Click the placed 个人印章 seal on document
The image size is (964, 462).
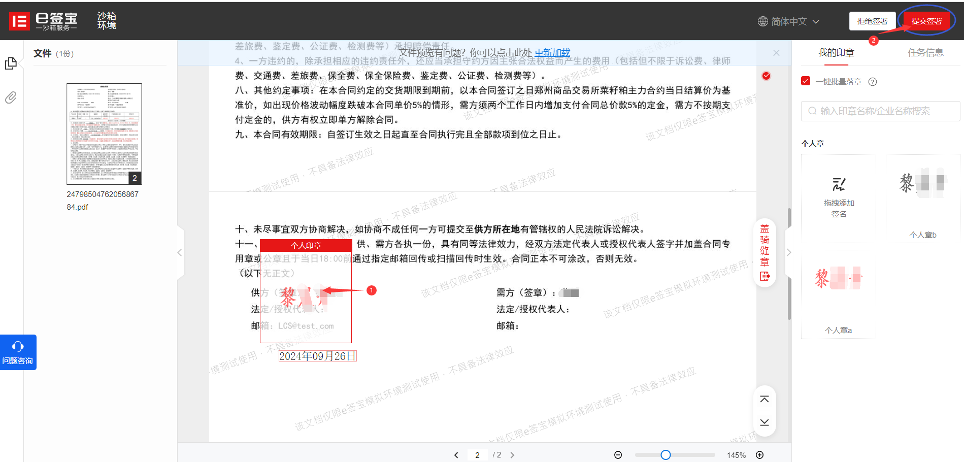[306, 291]
